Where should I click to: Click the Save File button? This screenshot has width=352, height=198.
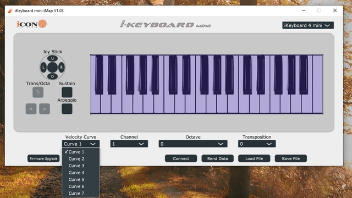291,158
